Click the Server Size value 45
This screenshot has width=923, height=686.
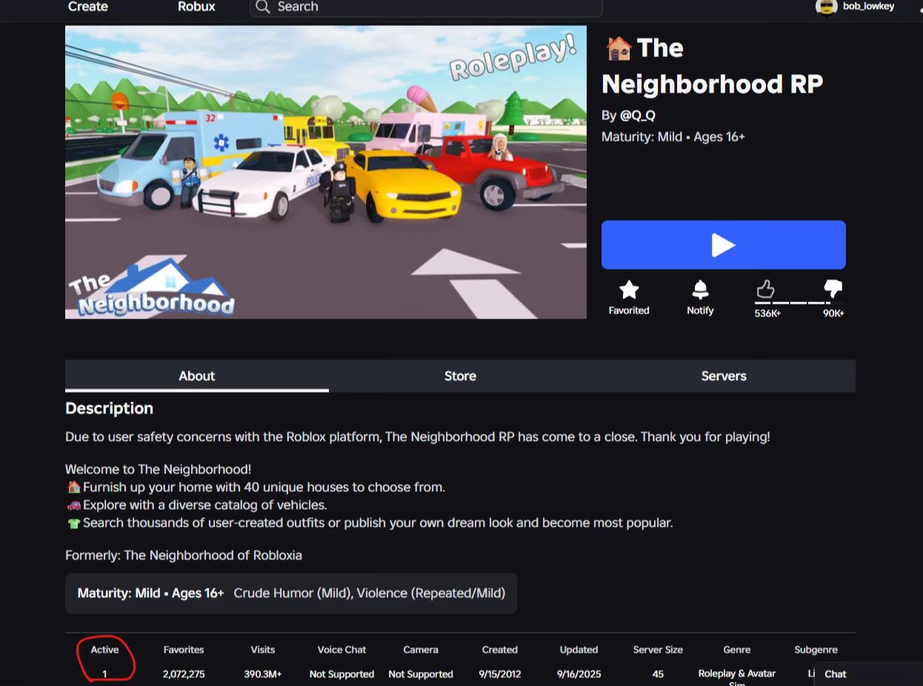(658, 674)
